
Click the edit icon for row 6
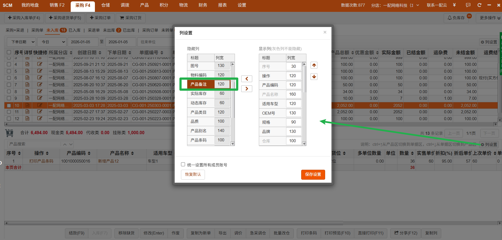tap(40, 78)
